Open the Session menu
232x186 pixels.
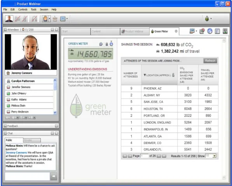click(x=44, y=9)
